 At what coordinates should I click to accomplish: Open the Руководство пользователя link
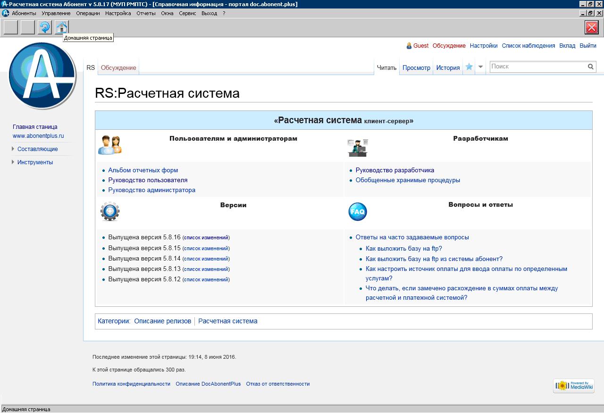[148, 180]
